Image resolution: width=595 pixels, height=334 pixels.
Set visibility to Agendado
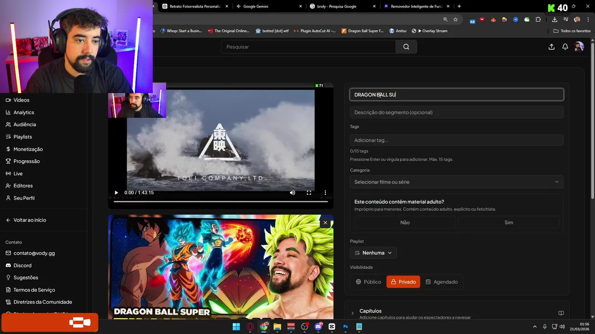click(x=442, y=282)
